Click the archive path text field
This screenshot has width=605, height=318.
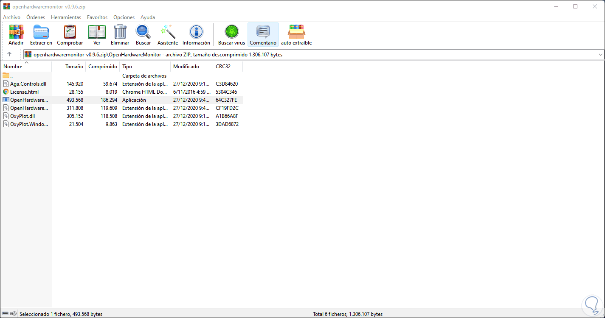point(313,54)
